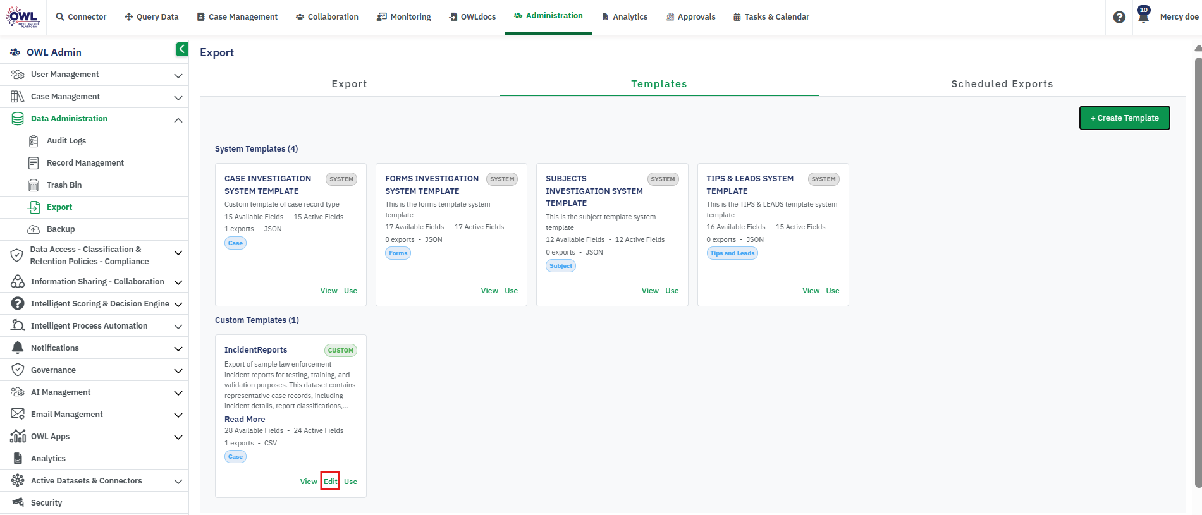The width and height of the screenshot is (1202, 515).
Task: Use the IncidentReports custom template
Action: [350, 482]
